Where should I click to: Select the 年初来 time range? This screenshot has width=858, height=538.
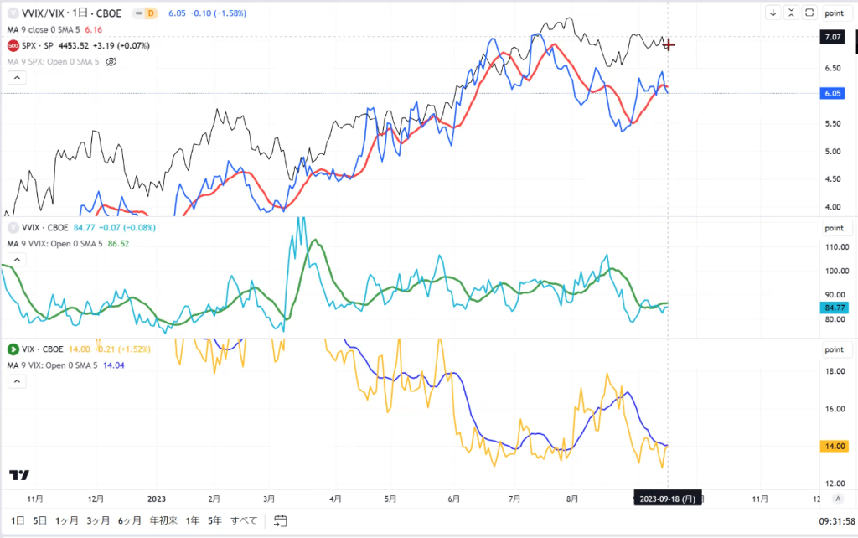pyautogui.click(x=163, y=520)
